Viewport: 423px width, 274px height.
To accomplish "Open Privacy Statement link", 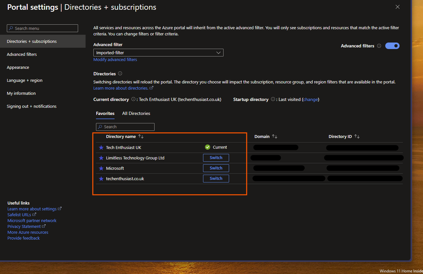I will pos(27,226).
